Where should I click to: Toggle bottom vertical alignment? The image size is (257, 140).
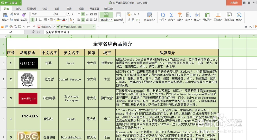[87, 14]
